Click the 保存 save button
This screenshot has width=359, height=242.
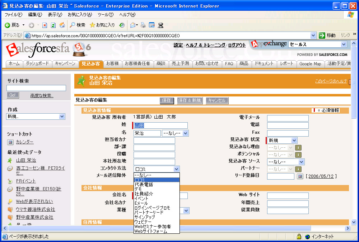click(x=167, y=100)
